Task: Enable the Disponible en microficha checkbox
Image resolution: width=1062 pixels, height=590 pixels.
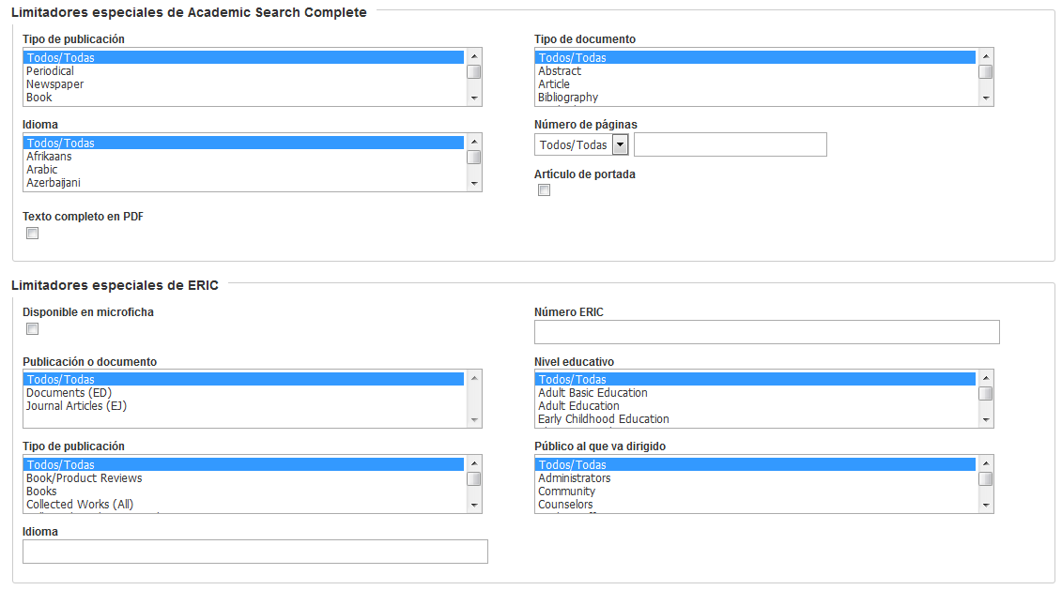Action: [32, 329]
